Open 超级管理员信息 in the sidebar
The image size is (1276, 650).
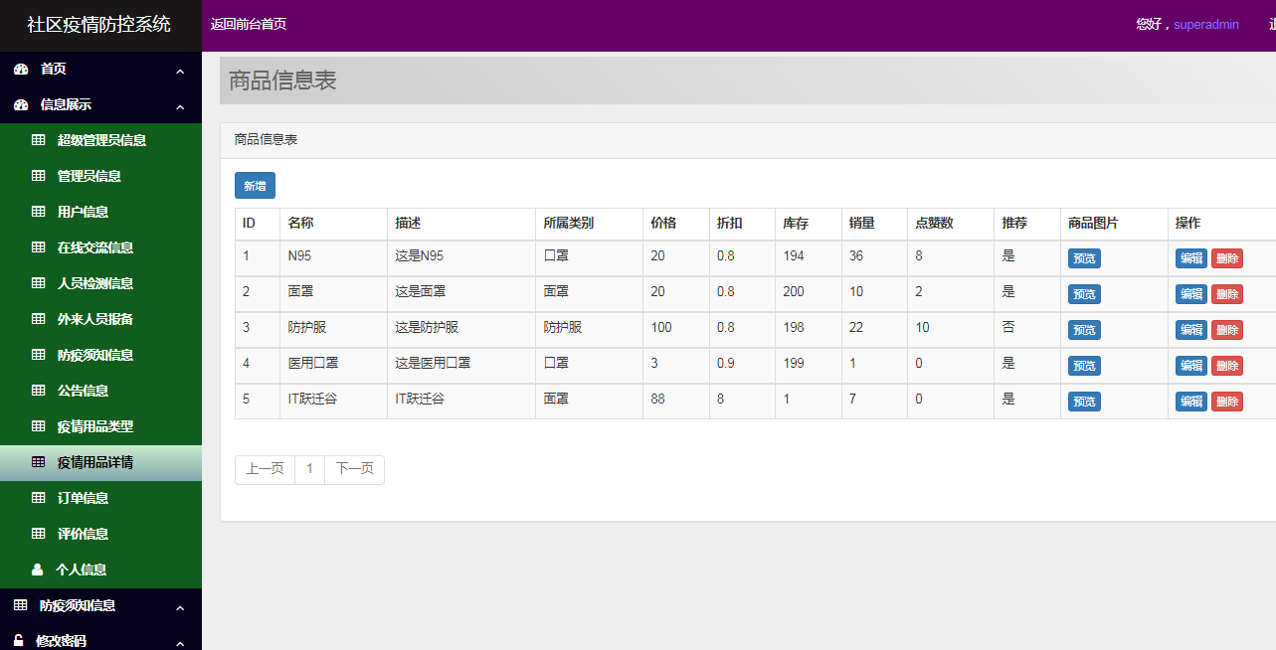[100, 140]
